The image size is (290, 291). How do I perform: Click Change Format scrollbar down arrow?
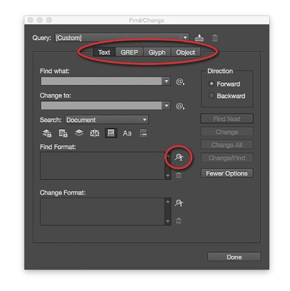coord(168,221)
